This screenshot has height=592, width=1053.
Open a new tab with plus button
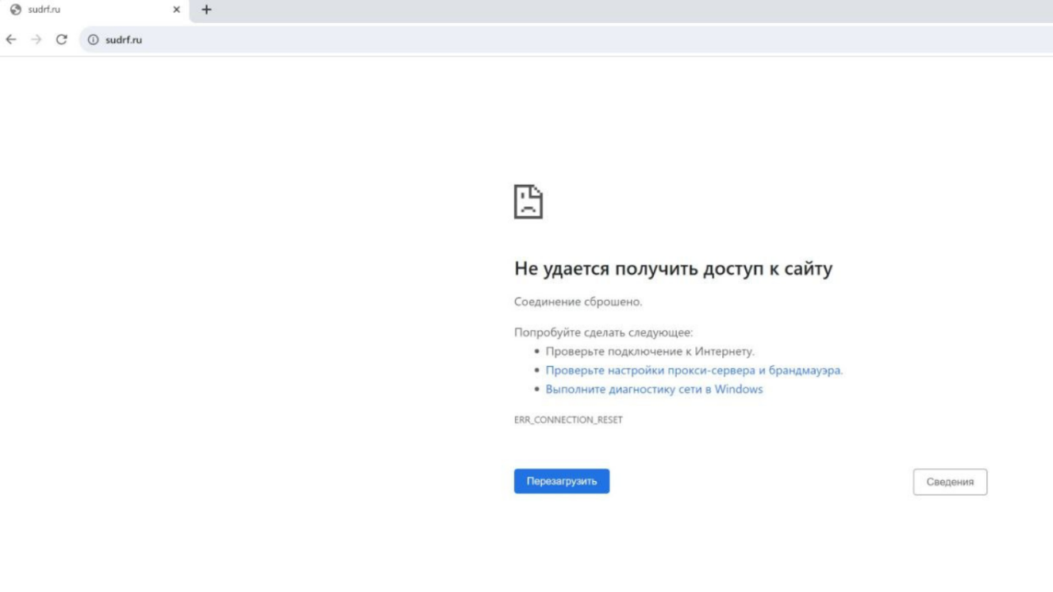[206, 10]
